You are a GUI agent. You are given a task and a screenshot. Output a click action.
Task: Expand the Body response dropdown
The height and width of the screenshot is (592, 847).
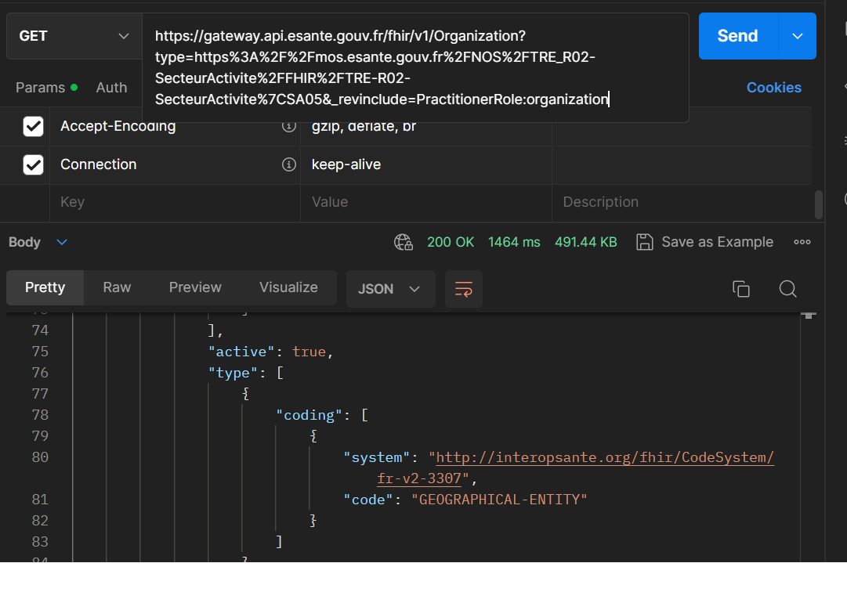coord(62,243)
